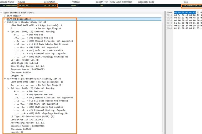Viewport: 202px width, 134px height.
Task: Click the packet details vertical scrollbar
Action: coord(163,77)
